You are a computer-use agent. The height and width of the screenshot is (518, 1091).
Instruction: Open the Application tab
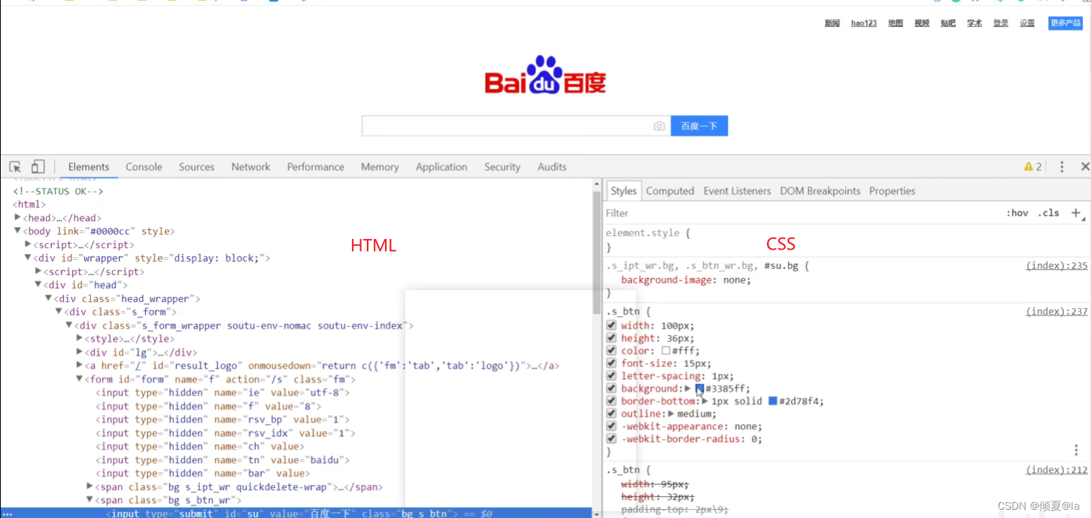pos(441,167)
